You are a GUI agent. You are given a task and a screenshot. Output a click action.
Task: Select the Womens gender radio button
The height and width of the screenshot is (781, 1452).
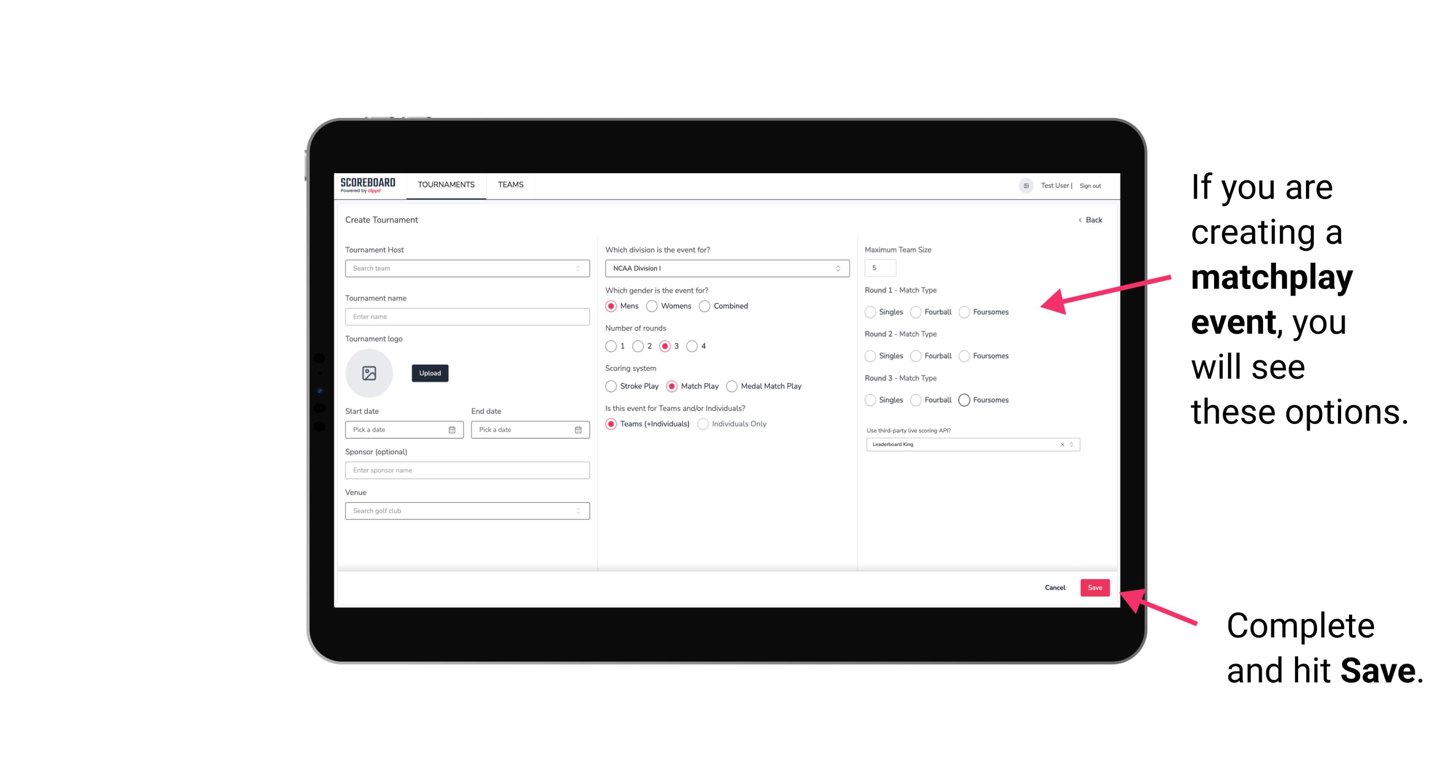(652, 306)
